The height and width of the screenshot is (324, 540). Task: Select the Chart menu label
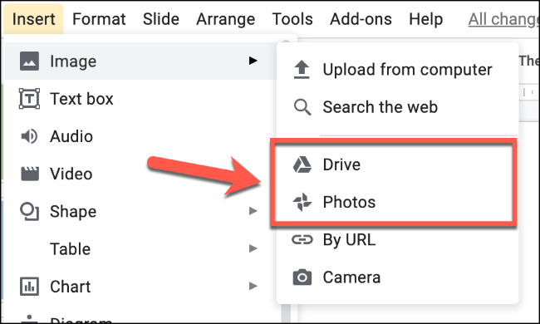pos(71,287)
